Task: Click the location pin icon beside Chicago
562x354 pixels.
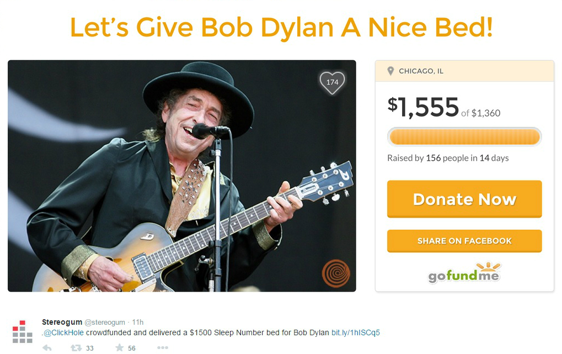Action: click(390, 71)
